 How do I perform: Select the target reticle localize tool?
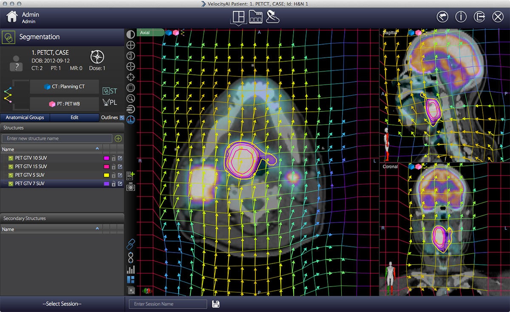click(131, 77)
